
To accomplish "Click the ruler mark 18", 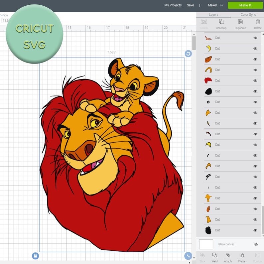I will pos(127,28).
